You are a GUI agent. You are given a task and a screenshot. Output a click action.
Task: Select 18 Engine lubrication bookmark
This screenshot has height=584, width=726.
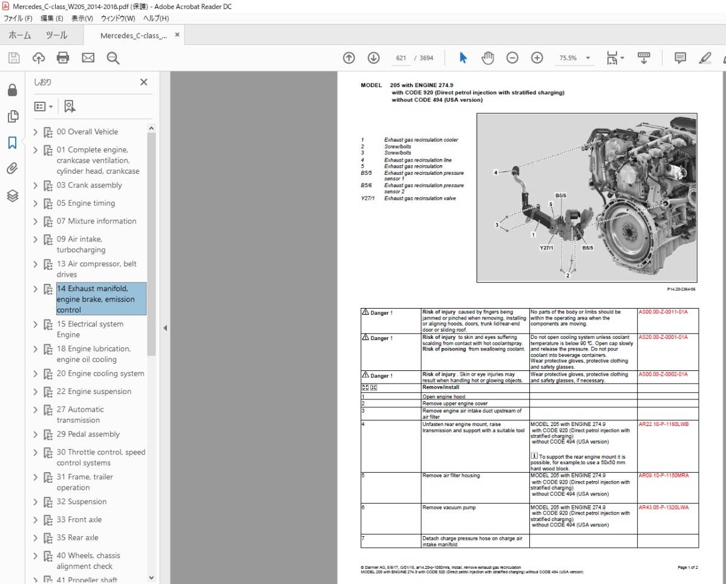click(x=94, y=354)
